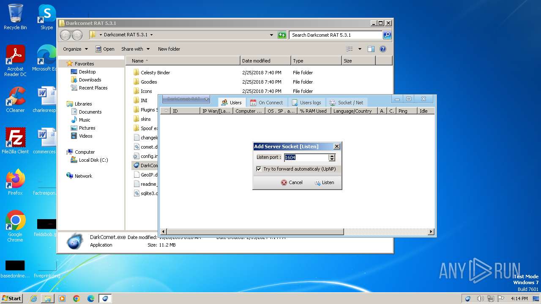The image size is (541, 304).
Task: Select the Icons folder
Action: (142, 91)
